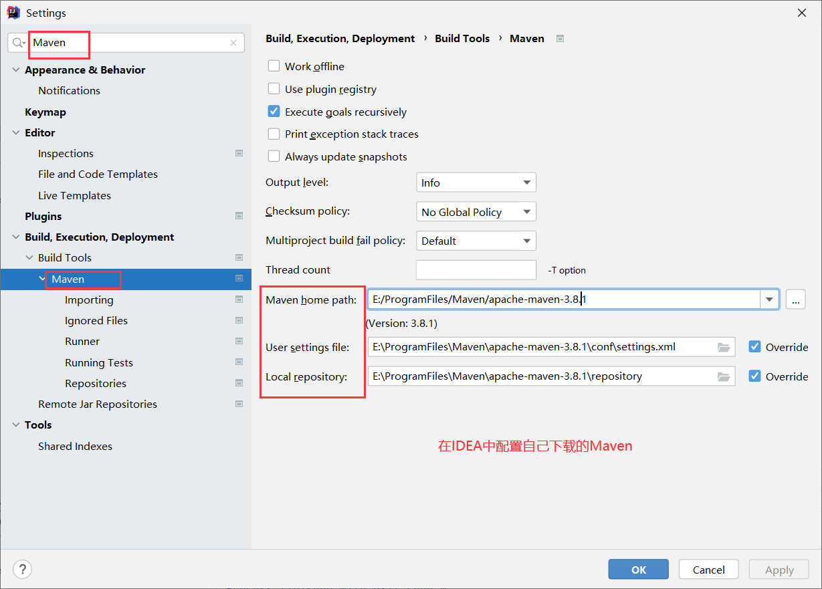Click the OK button
The height and width of the screenshot is (589, 822).
(639, 570)
